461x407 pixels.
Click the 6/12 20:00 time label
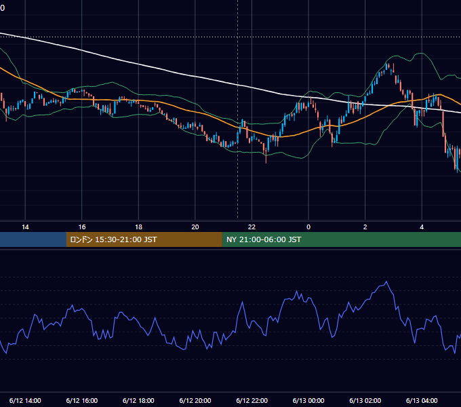tap(195, 400)
